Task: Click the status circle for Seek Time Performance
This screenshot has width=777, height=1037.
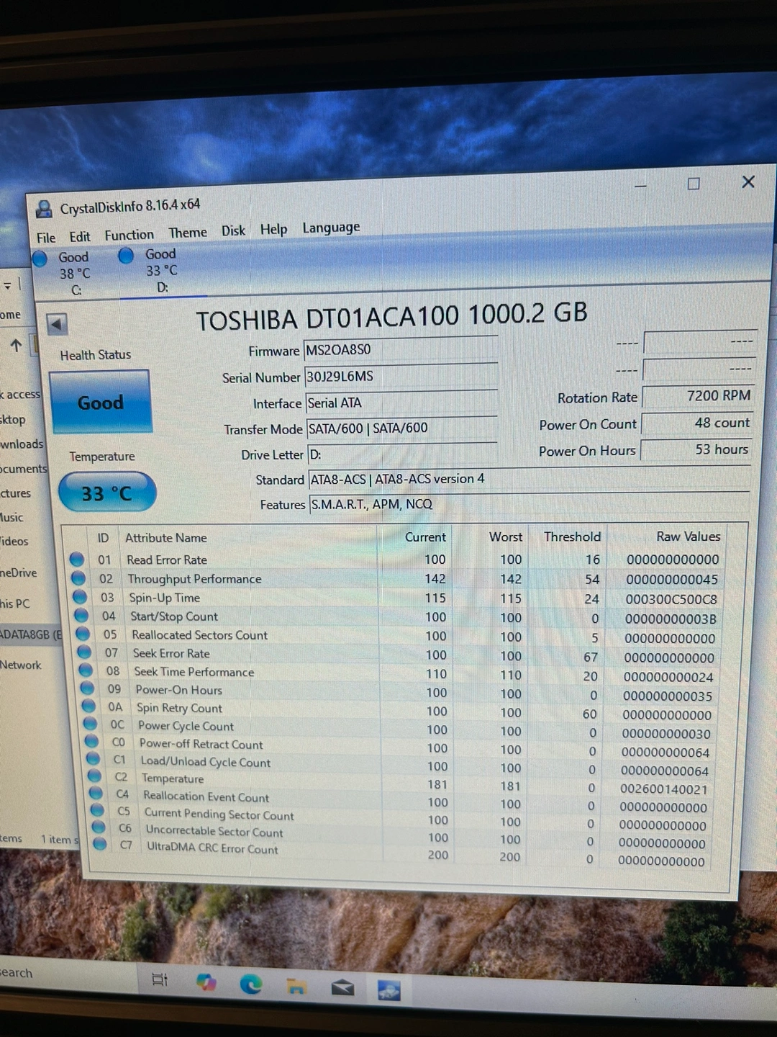Action: point(86,670)
